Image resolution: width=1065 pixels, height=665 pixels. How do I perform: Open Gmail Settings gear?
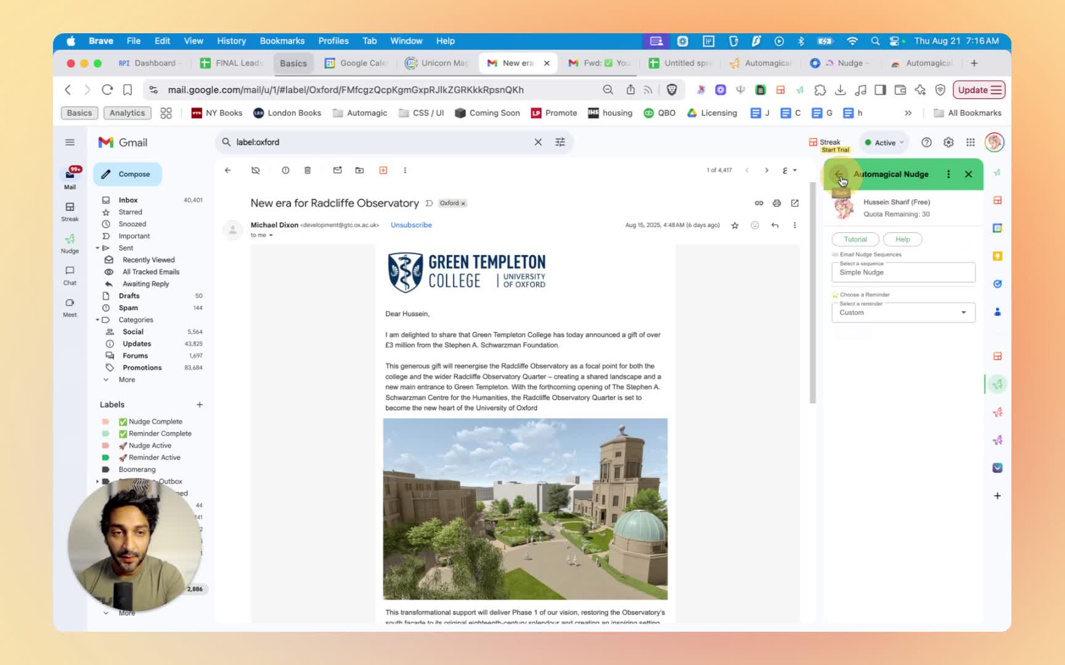coord(949,142)
